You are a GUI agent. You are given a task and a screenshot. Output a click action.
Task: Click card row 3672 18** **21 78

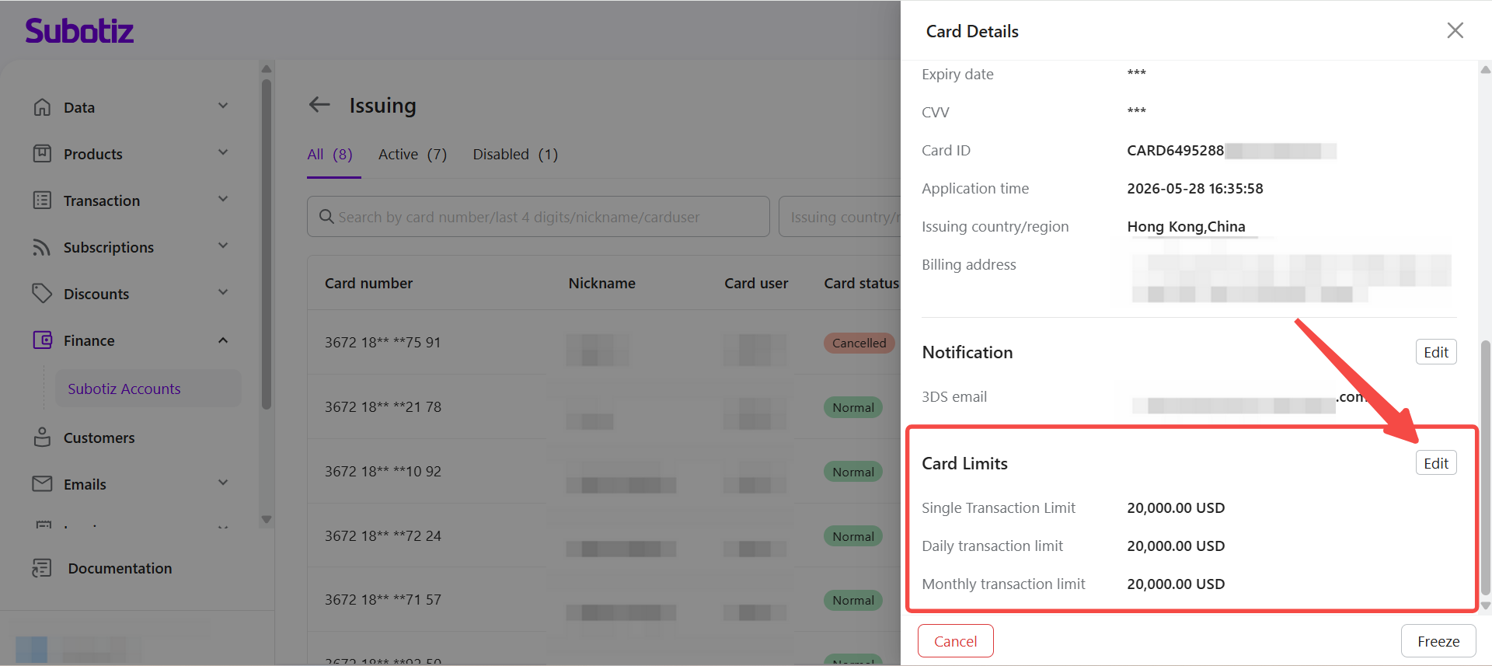tap(604, 407)
